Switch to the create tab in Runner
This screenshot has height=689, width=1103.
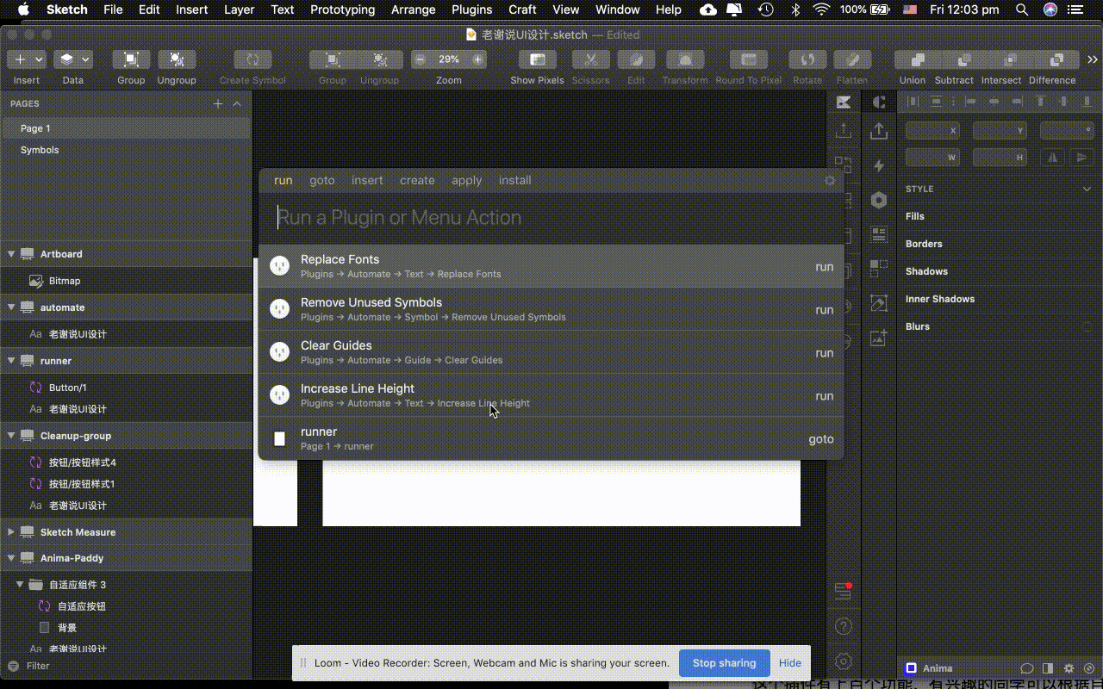(x=417, y=181)
